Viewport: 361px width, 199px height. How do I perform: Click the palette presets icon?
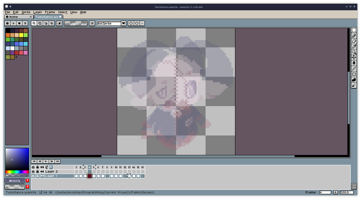[19, 23]
